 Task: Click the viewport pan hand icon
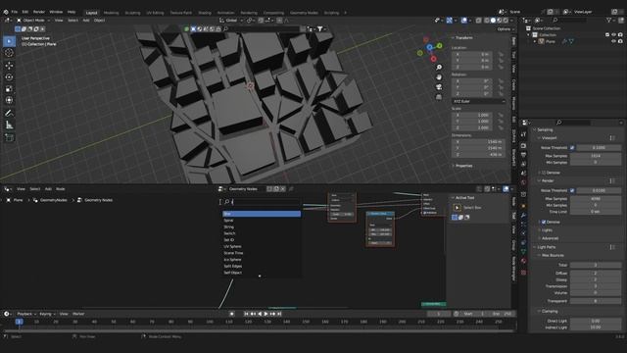click(439, 76)
